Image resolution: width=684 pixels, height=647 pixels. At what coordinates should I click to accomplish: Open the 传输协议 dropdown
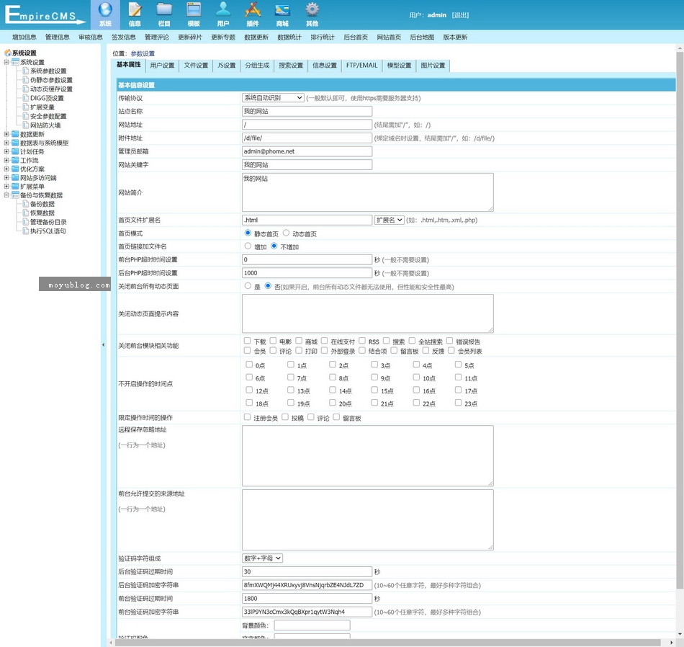click(273, 98)
